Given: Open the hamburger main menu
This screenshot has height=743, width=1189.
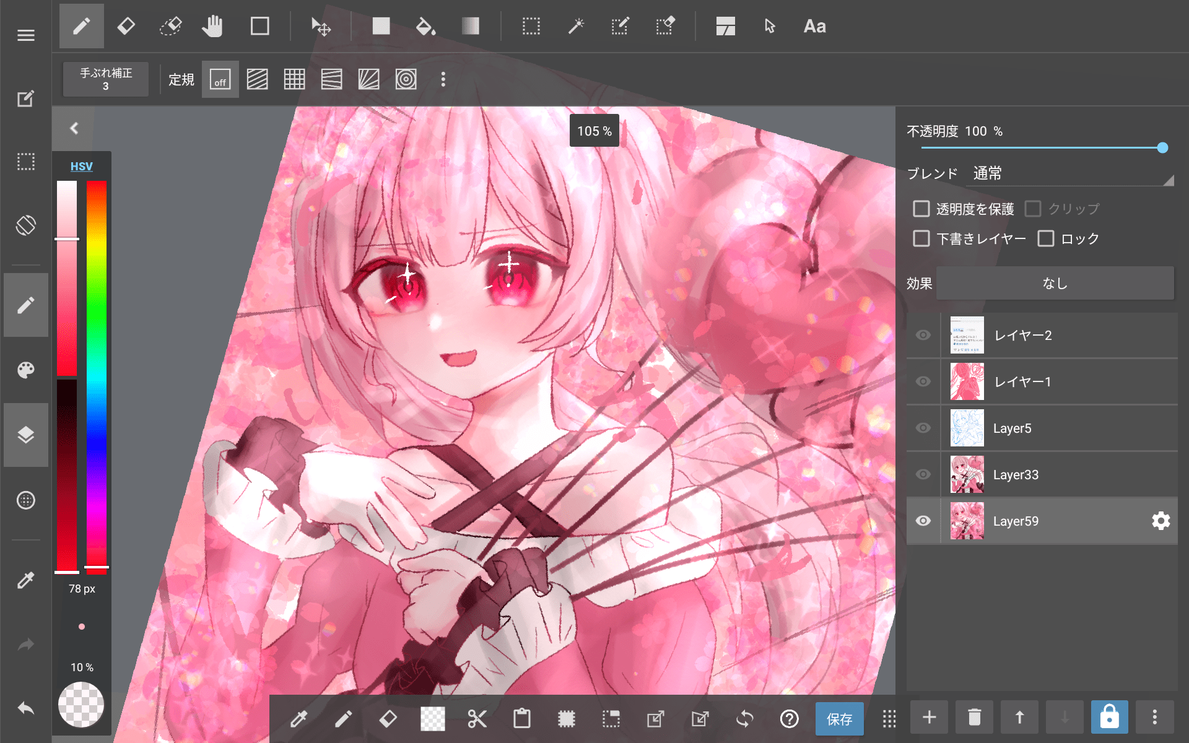Looking at the screenshot, I should tap(26, 35).
